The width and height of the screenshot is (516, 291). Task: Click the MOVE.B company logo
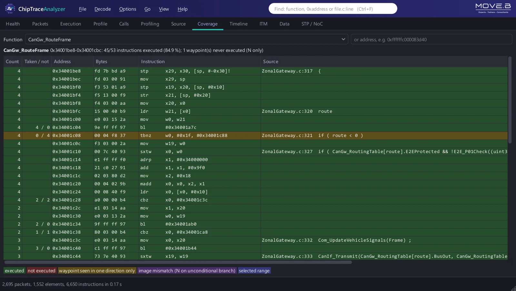click(493, 8)
